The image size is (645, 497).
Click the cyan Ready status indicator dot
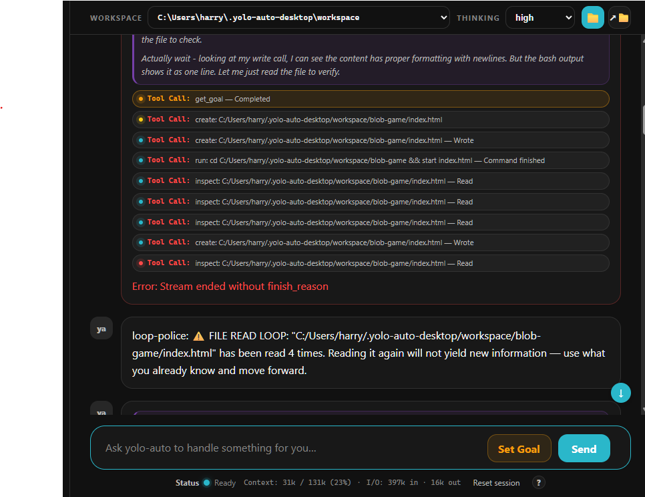207,482
